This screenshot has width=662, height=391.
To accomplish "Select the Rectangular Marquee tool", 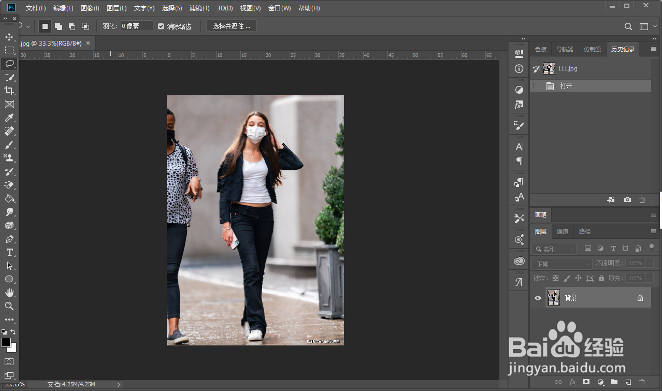I will [x=9, y=50].
